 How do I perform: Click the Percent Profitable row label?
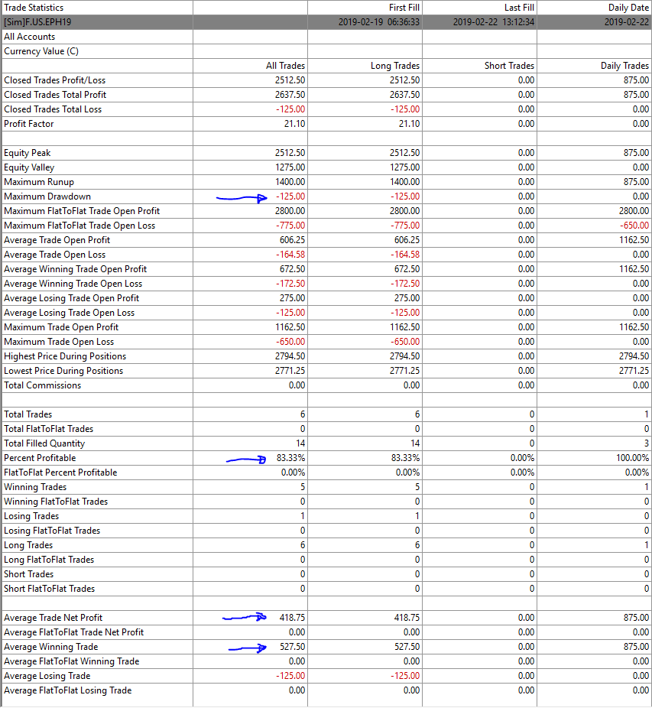pos(40,458)
